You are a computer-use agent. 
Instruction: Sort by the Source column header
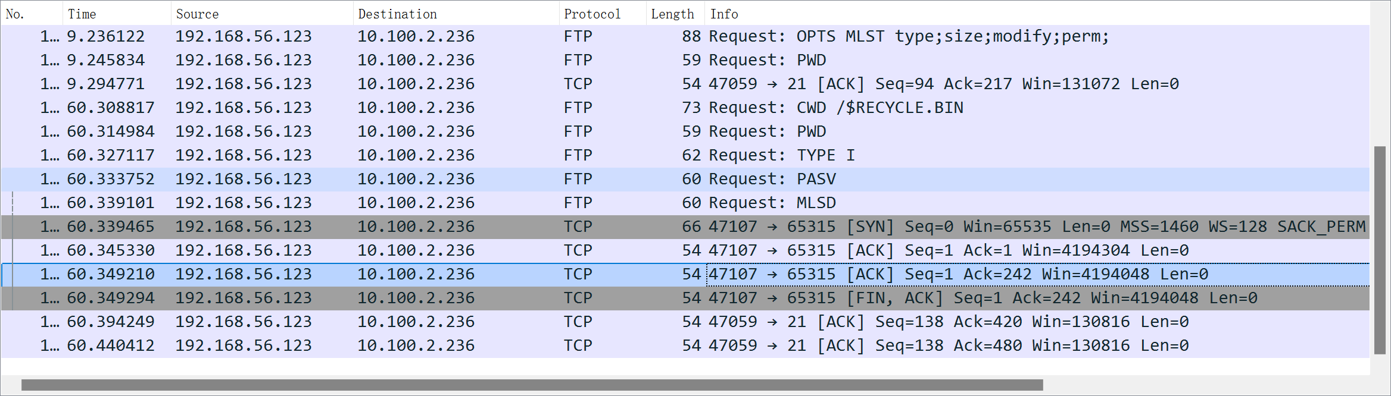pyautogui.click(x=197, y=14)
